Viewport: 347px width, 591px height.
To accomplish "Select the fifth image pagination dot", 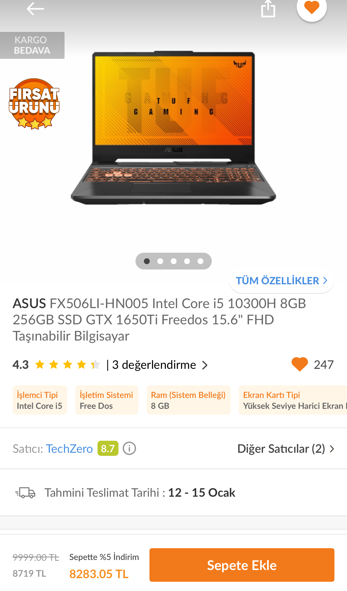I will point(200,261).
